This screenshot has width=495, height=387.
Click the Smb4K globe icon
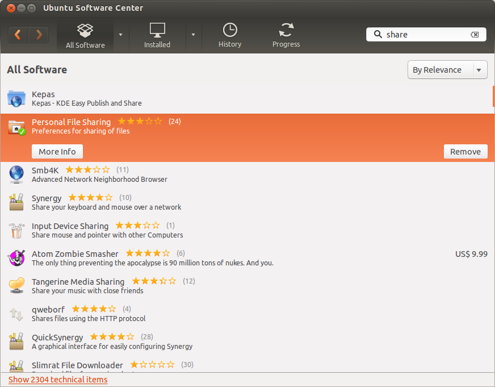pyautogui.click(x=16, y=174)
